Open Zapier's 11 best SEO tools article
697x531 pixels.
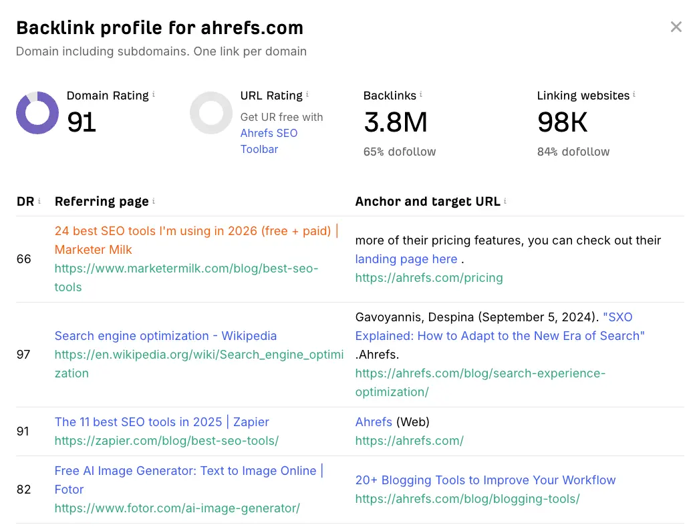click(162, 422)
